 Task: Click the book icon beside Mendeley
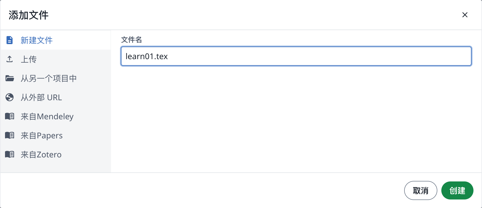pos(10,116)
